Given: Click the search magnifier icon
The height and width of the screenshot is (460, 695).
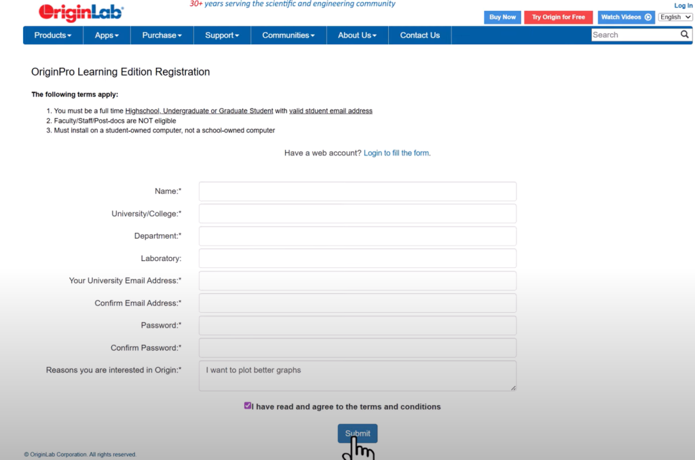Looking at the screenshot, I should 685,34.
